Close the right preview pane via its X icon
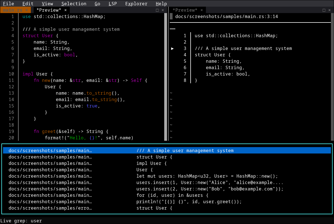The height and width of the screenshot is (224, 334). (329, 10)
